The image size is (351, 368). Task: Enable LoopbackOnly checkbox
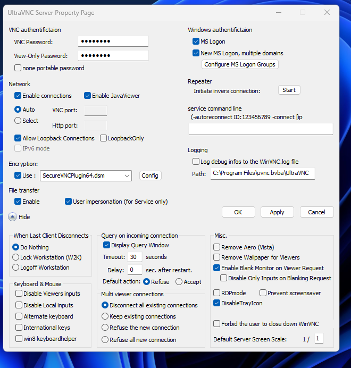pyautogui.click(x=103, y=138)
